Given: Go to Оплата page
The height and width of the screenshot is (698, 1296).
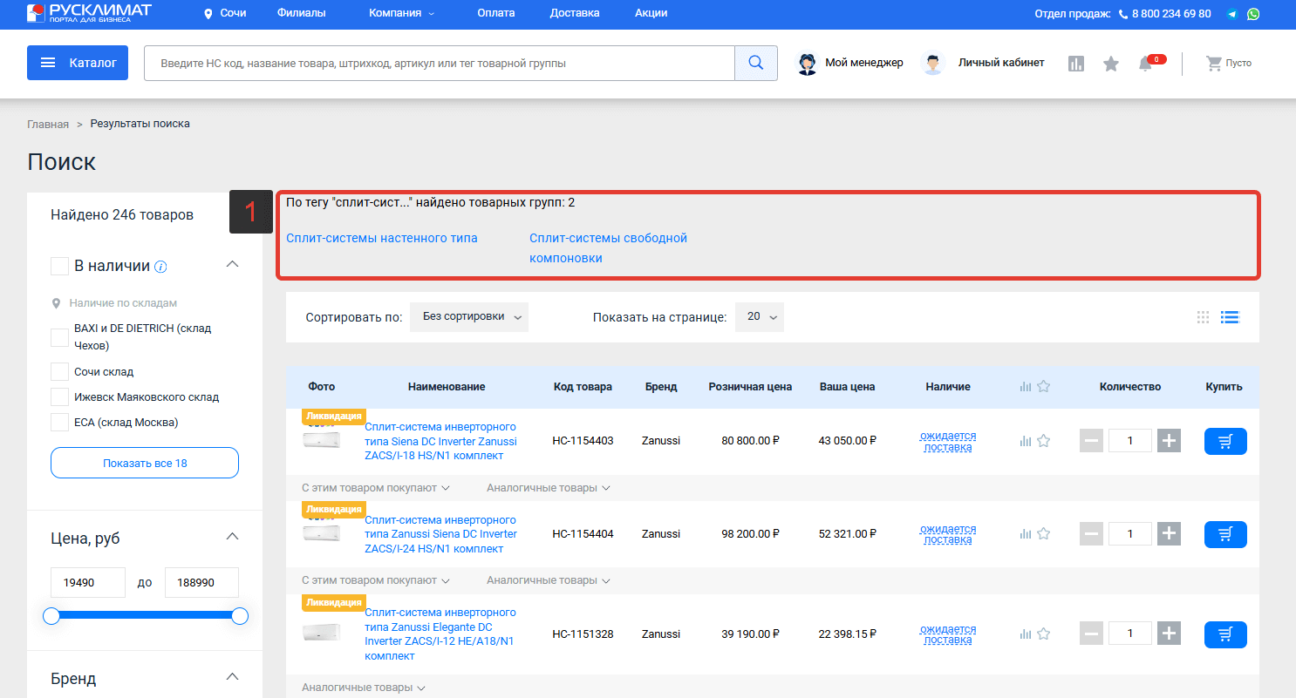Looking at the screenshot, I should tap(496, 13).
